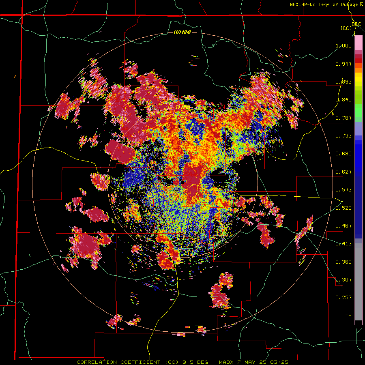Image resolution: width=365 pixels, height=365 pixels.
Task: Click the 0.680 legend value
Action: point(344,154)
